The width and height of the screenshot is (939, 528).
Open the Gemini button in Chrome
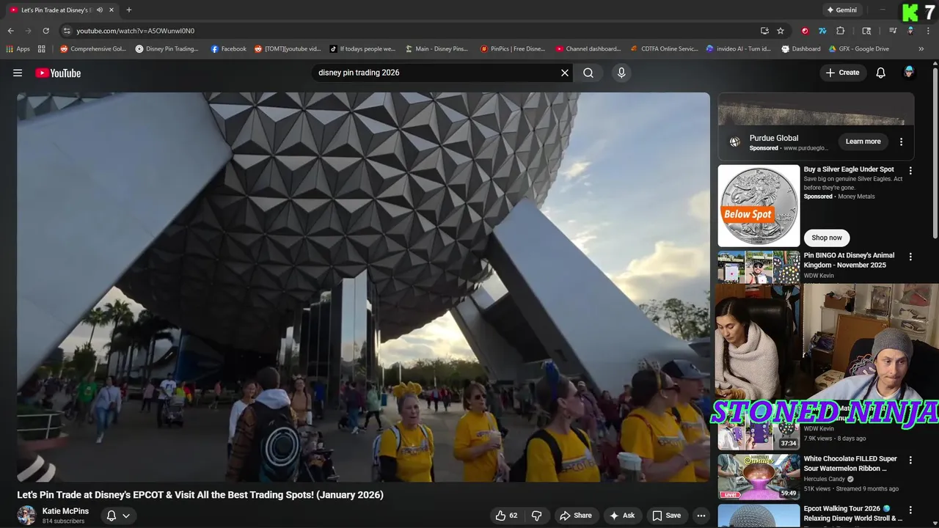841,10
